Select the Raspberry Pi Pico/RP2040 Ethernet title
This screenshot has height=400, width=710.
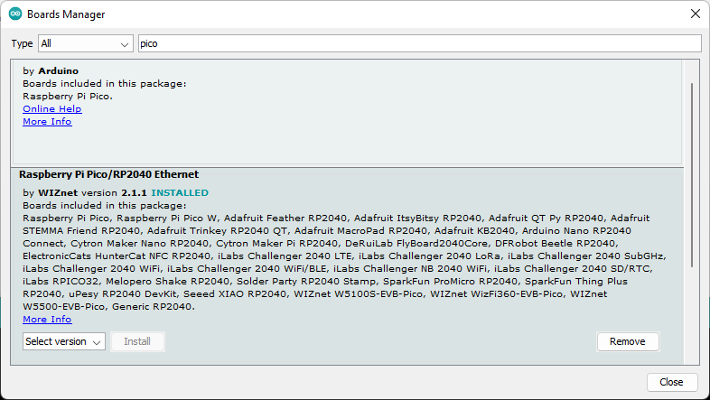tap(108, 174)
